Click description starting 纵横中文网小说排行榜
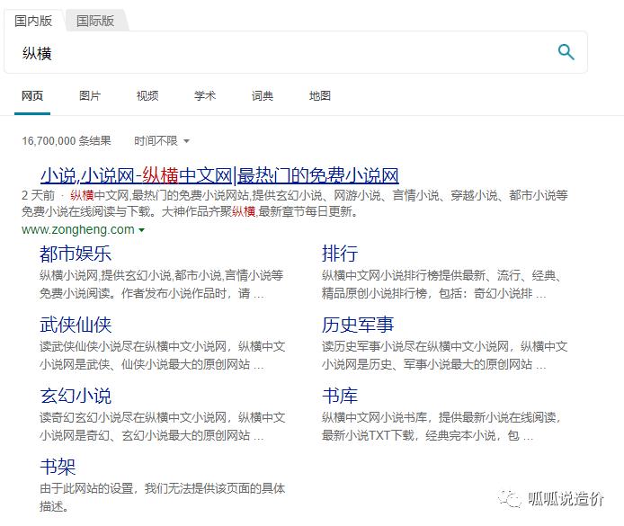This screenshot has width=624, height=526. (441, 284)
